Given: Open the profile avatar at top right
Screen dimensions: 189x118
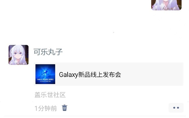Looking at the screenshot, I should point(166,5).
